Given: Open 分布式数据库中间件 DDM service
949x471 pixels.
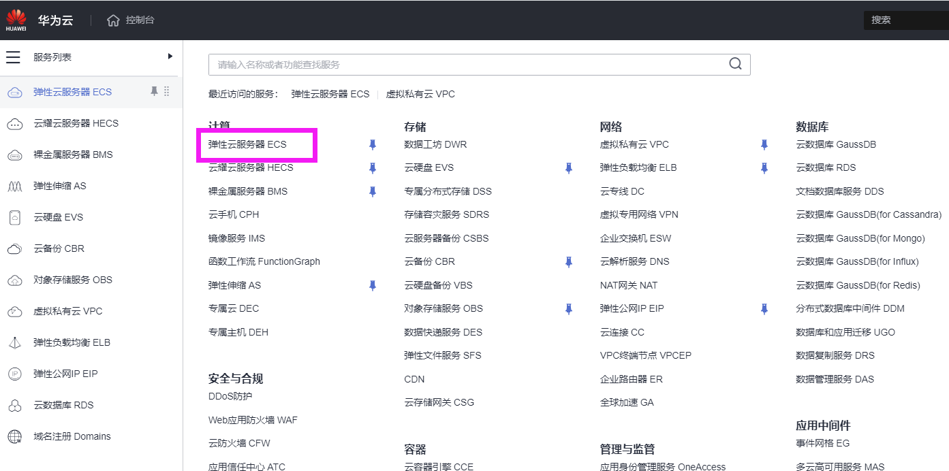Looking at the screenshot, I should pyautogui.click(x=850, y=308).
